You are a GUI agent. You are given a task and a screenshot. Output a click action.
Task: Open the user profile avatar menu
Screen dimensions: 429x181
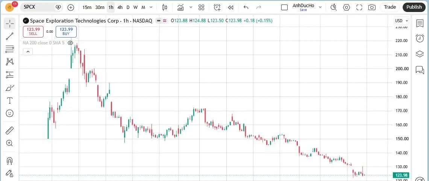[x=10, y=7]
